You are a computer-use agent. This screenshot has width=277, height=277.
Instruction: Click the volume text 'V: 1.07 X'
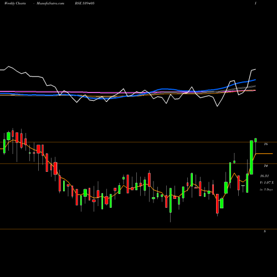pyautogui.click(x=266, y=183)
